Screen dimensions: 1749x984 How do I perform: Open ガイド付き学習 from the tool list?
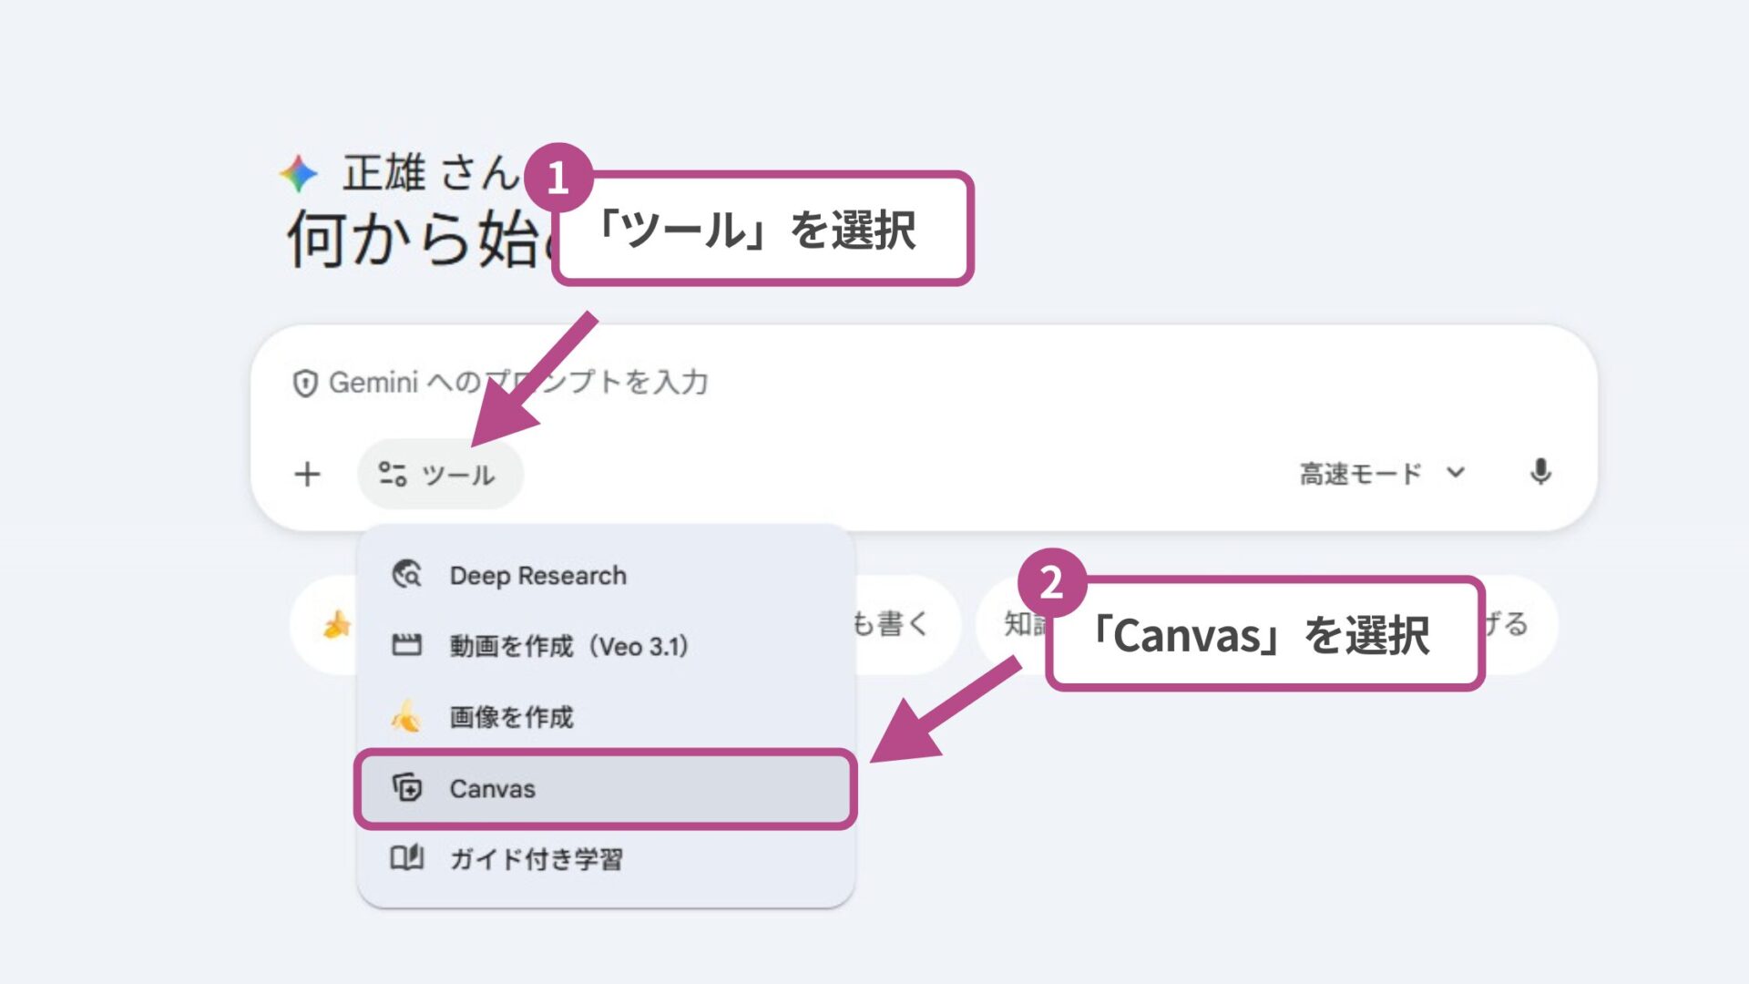[x=539, y=857]
